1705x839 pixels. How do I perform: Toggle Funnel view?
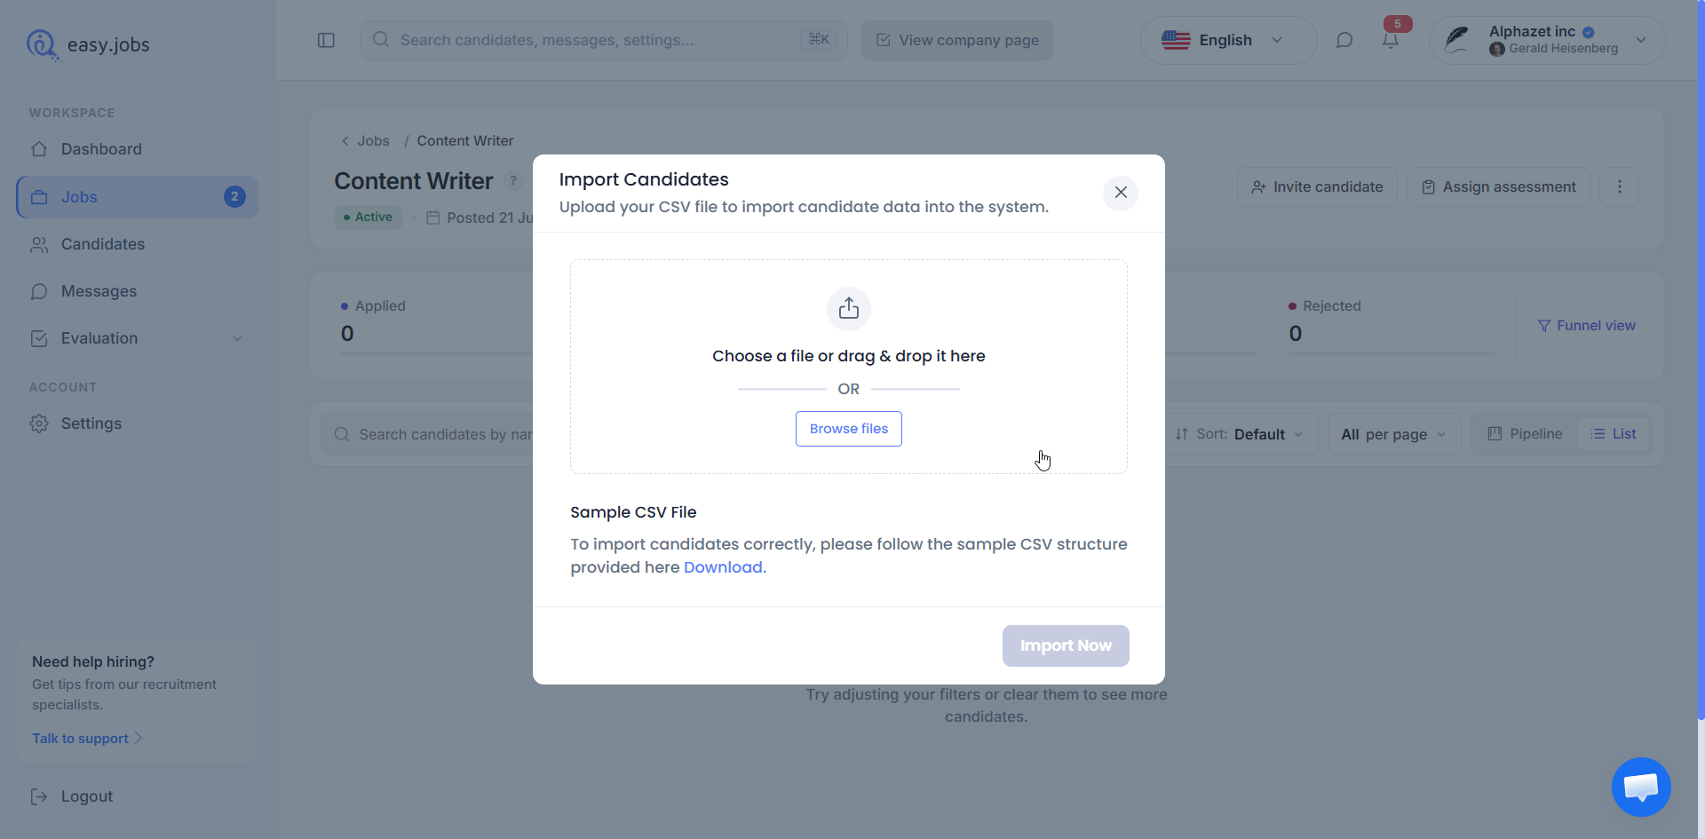pos(1586,326)
